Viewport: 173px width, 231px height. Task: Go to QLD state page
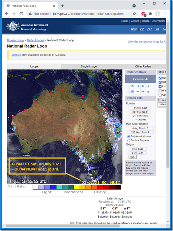150,29
